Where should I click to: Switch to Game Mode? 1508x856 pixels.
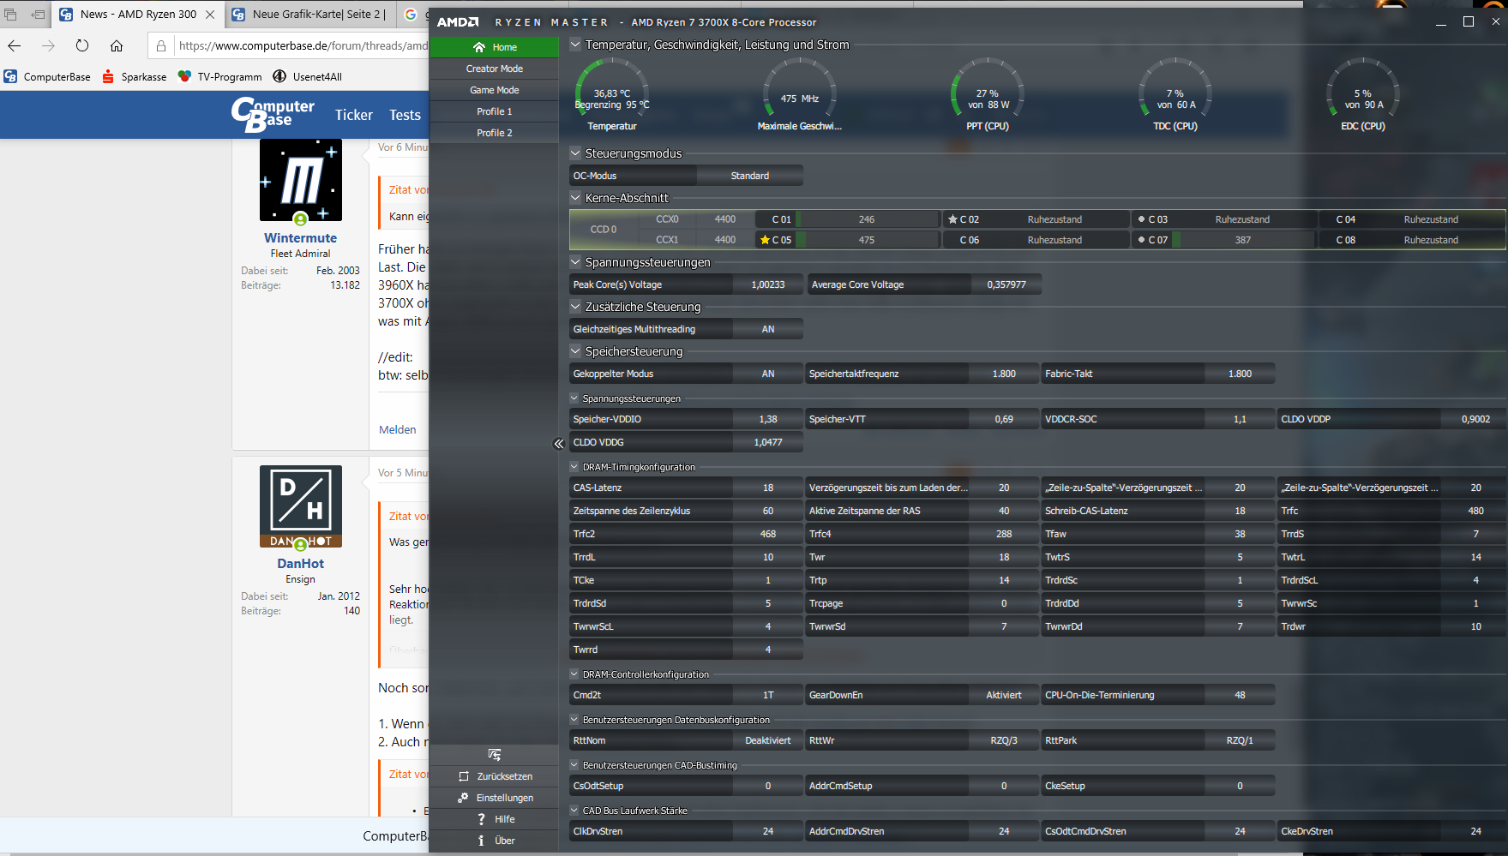click(x=495, y=90)
